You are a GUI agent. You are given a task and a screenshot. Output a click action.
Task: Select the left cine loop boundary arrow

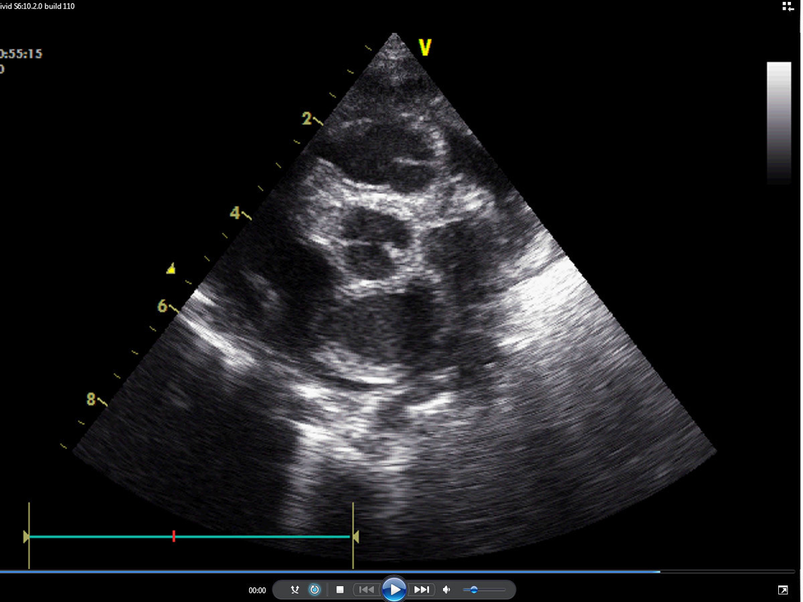pos(27,536)
